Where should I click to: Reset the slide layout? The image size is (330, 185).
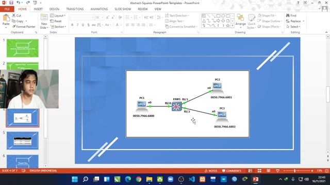tap(56, 21)
